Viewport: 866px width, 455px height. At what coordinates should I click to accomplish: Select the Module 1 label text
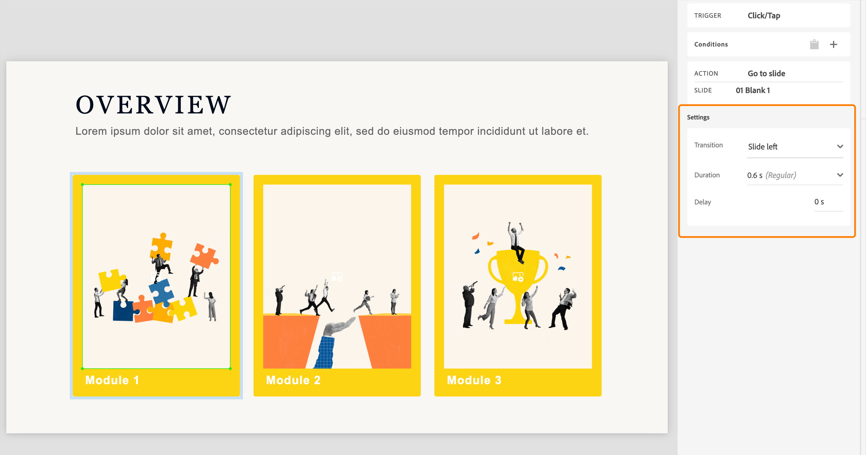[112, 380]
